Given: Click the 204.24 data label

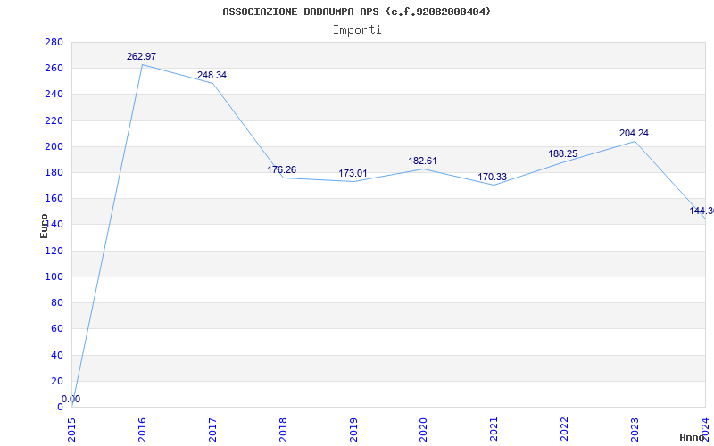Looking at the screenshot, I should [x=634, y=133].
